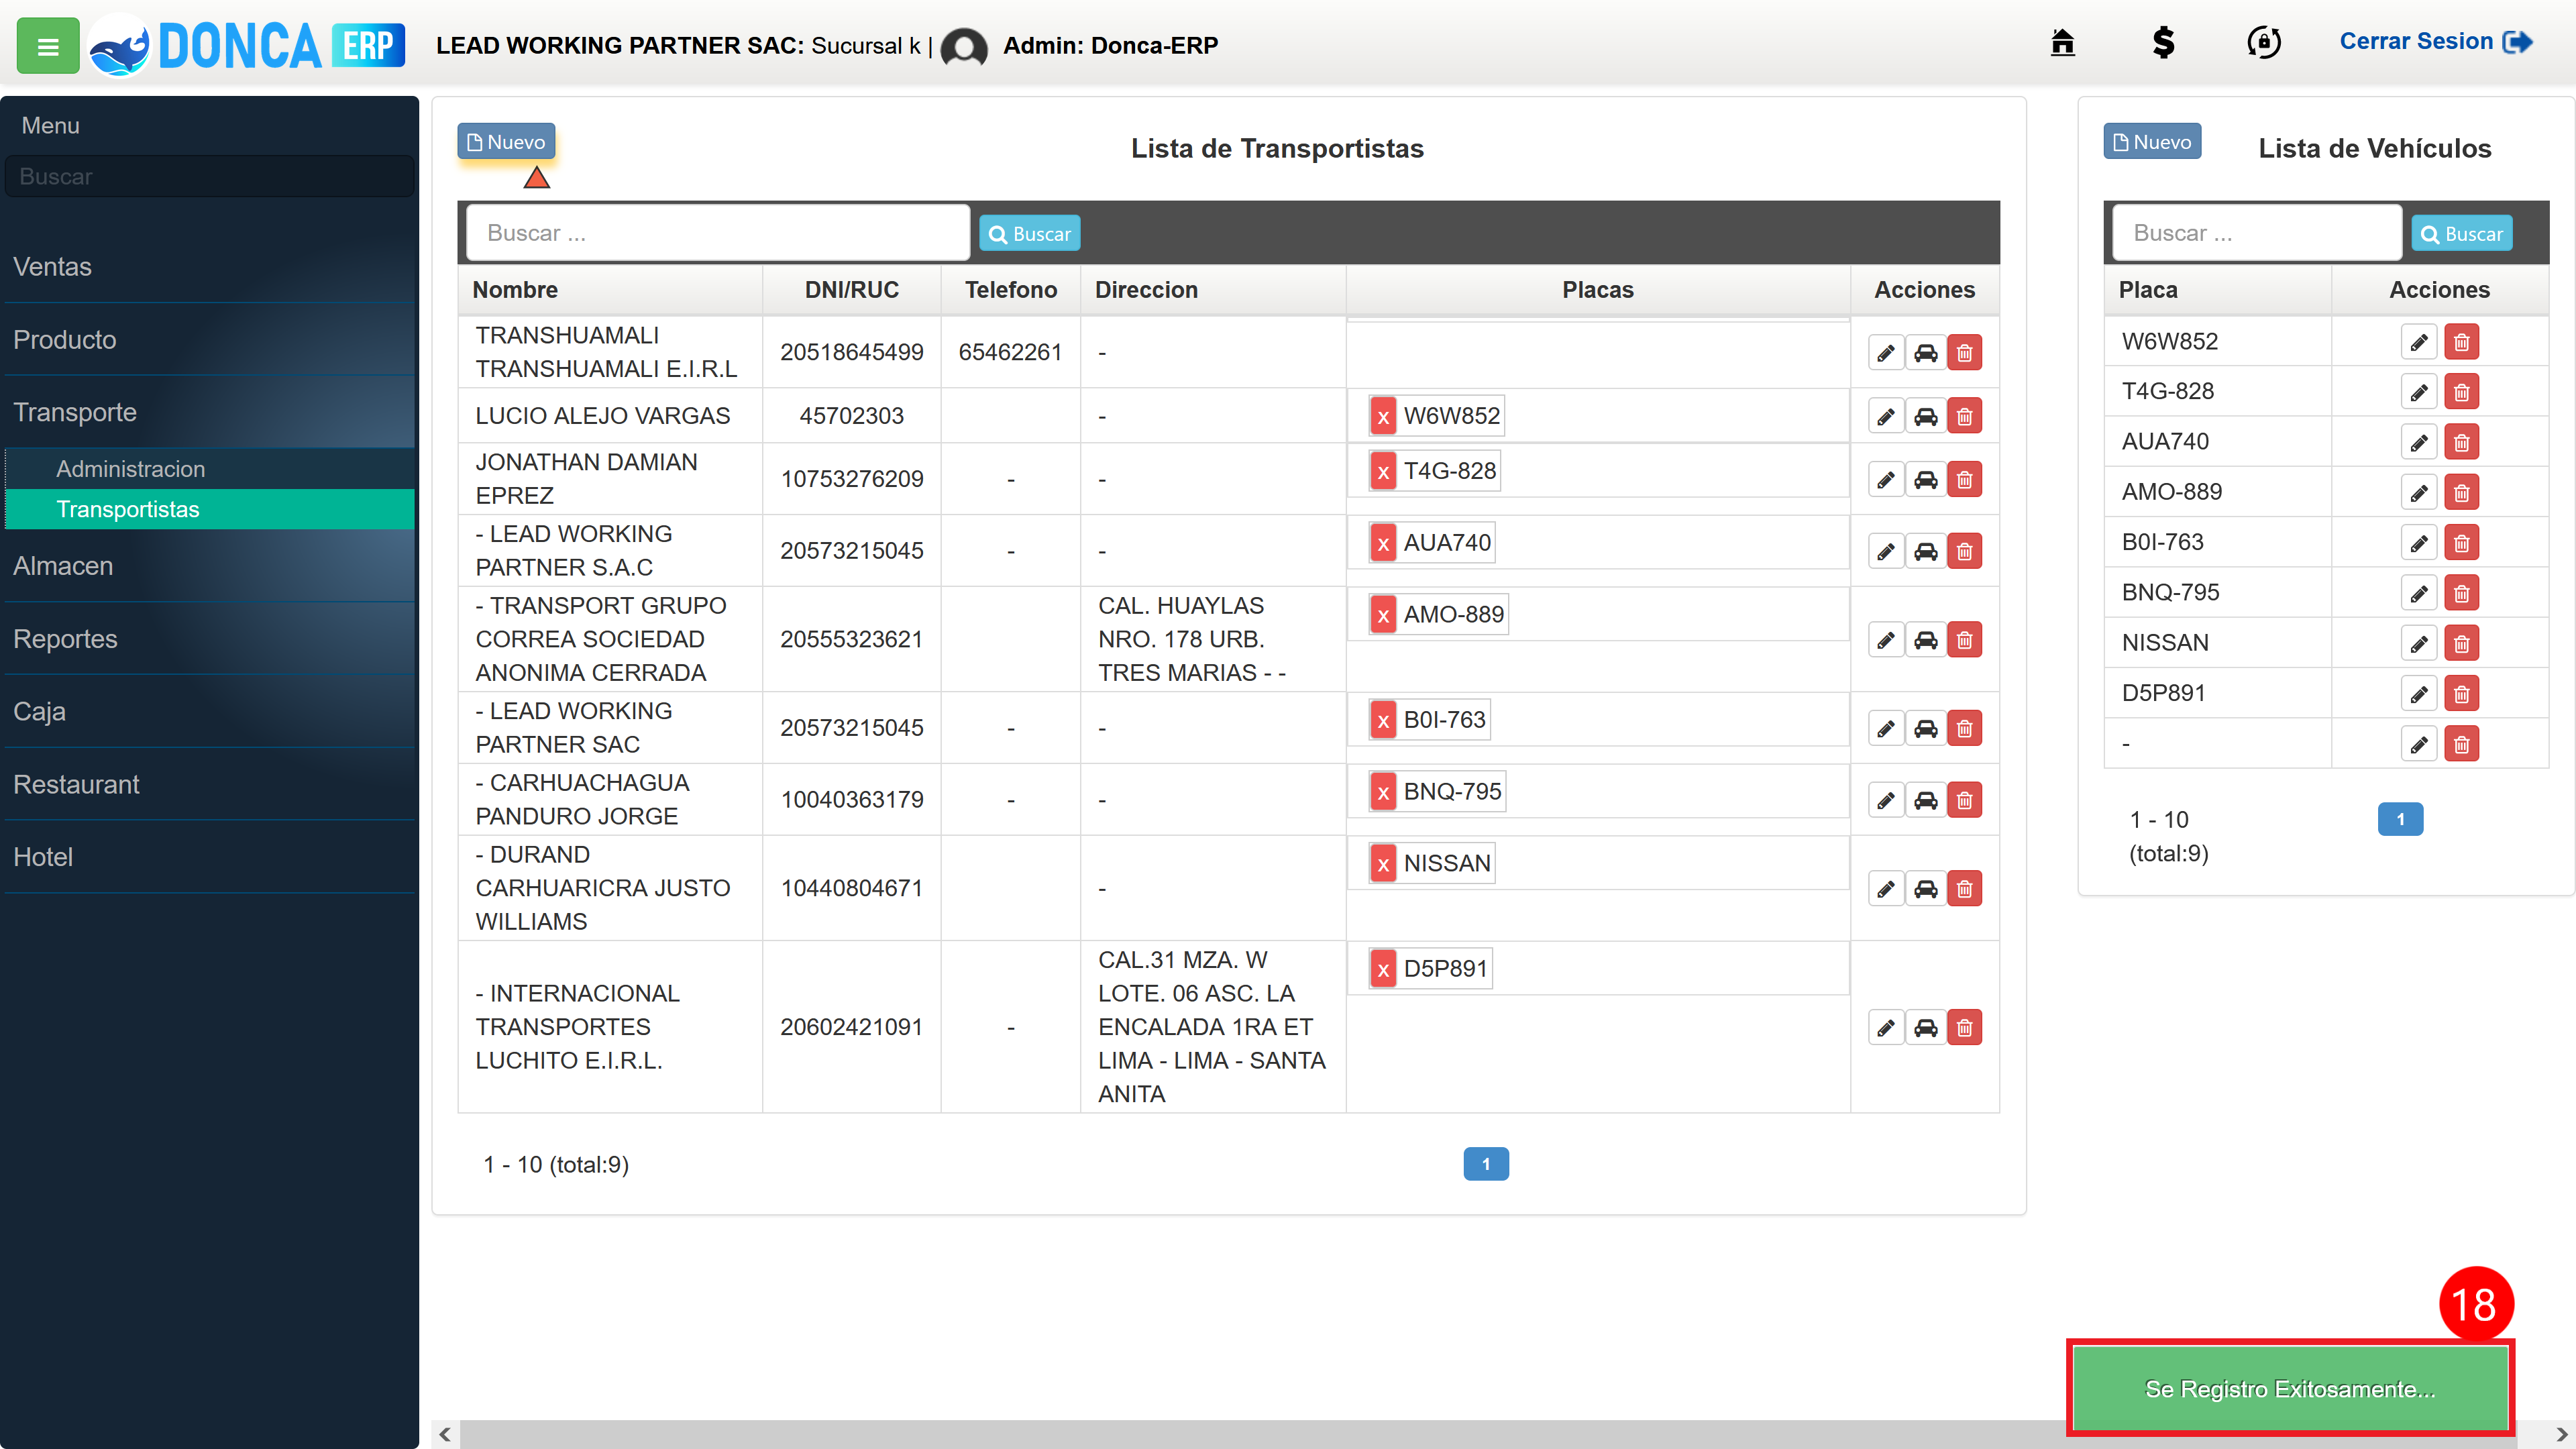
Task: Click horizontal scrollbar left arrow
Action: 445,1435
